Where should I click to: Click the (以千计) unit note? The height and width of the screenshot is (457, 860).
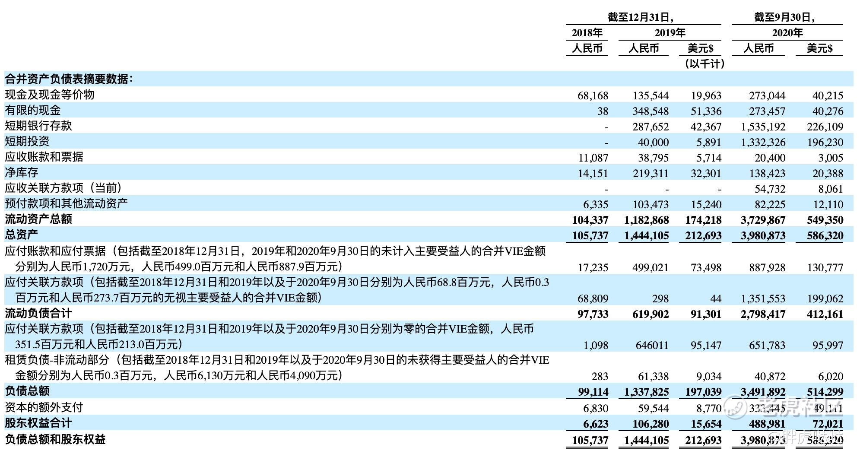pyautogui.click(x=705, y=64)
